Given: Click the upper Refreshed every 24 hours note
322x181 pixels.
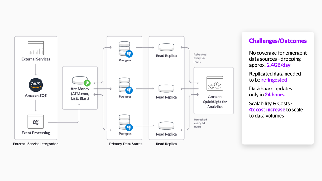Looking at the screenshot, I should (x=200, y=58).
